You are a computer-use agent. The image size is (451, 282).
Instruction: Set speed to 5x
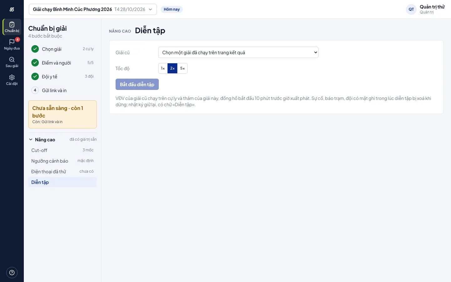click(x=182, y=68)
